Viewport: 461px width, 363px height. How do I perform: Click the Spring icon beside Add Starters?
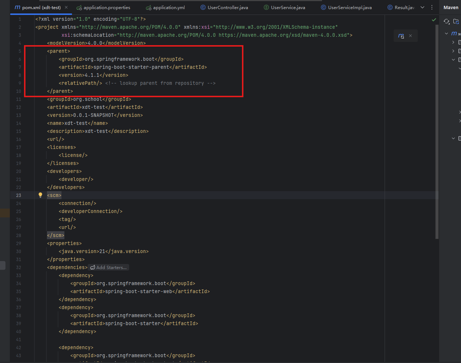click(92, 268)
